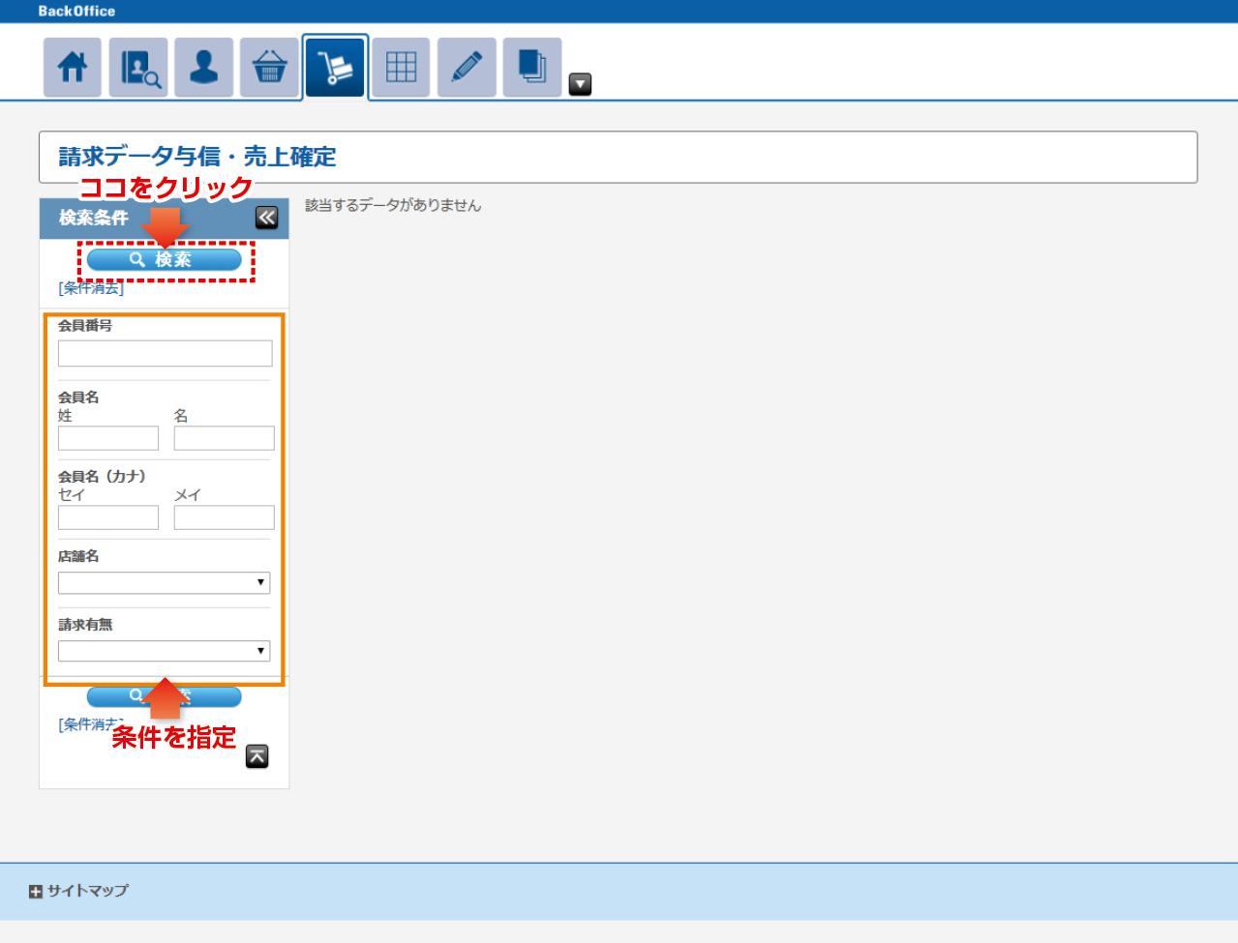Viewport: 1238px width, 943px height.
Task: Open the member person icon
Action: (x=204, y=68)
